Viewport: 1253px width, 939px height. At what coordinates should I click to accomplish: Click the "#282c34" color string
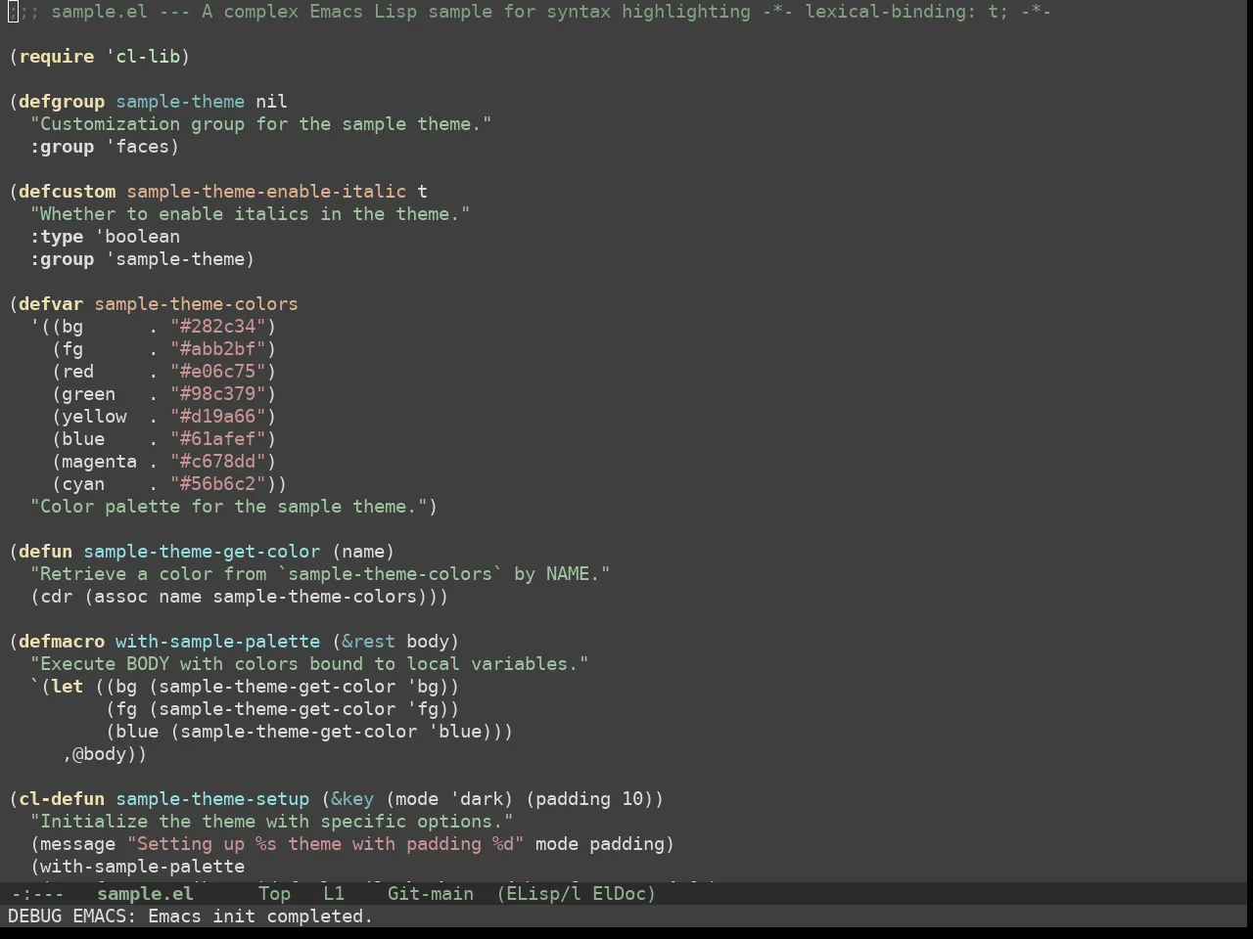tap(217, 327)
